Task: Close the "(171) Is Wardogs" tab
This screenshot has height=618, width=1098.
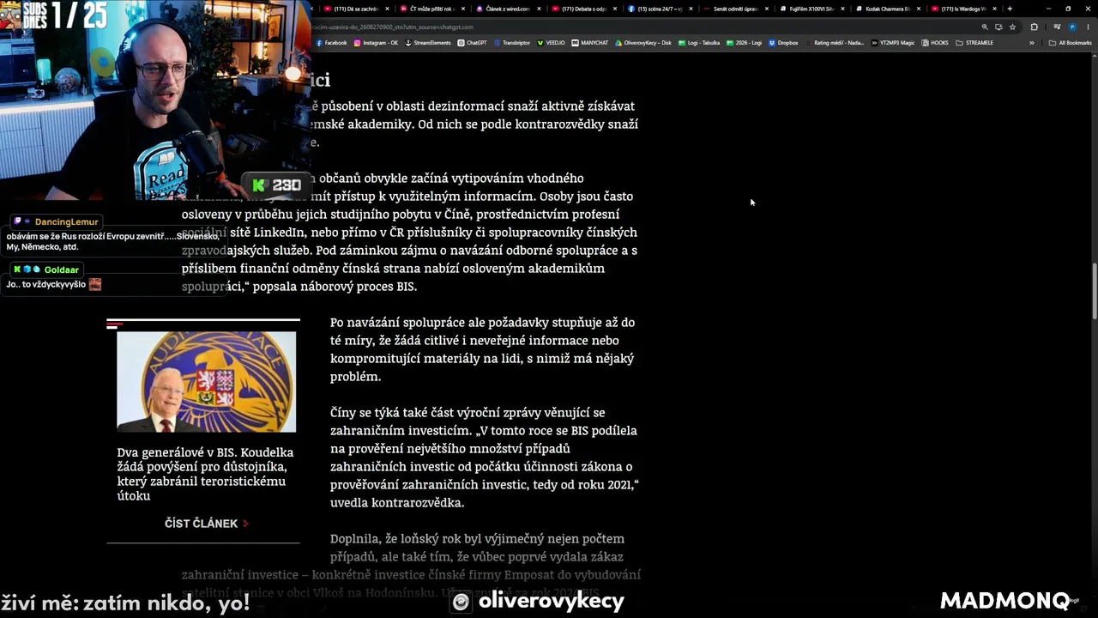Action: point(994,9)
